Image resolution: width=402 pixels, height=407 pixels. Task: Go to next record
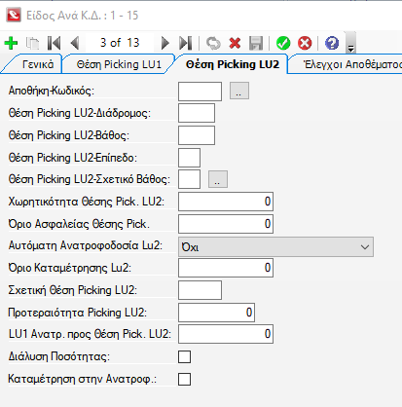(165, 43)
